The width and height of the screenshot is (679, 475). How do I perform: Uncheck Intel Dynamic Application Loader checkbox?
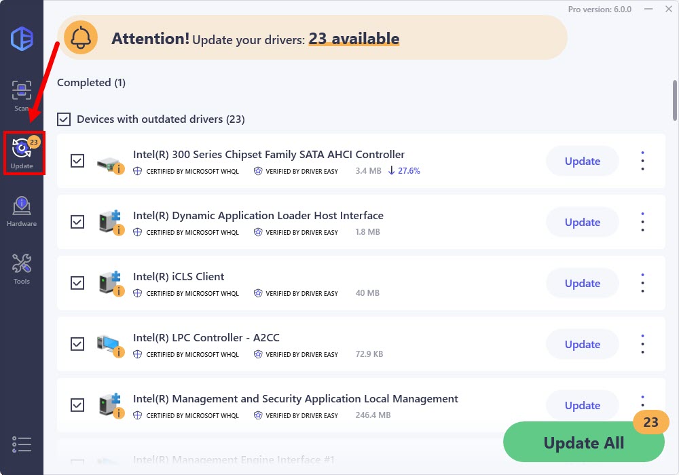[x=77, y=222]
